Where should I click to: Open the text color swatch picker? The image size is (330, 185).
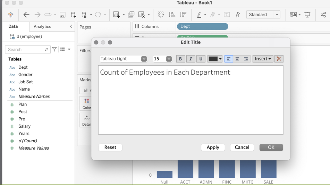tap(215, 59)
